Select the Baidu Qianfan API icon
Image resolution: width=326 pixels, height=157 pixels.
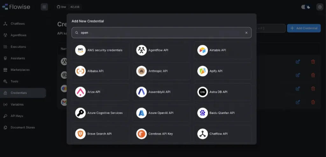tap(202, 113)
